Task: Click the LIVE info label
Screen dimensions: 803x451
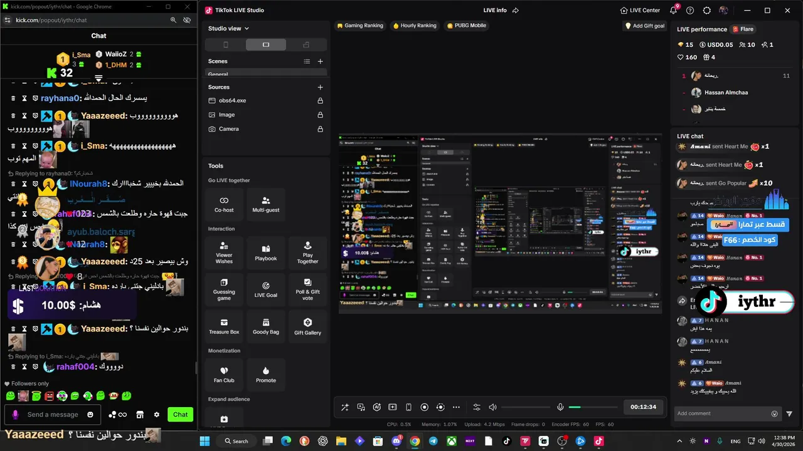Action: tap(495, 11)
